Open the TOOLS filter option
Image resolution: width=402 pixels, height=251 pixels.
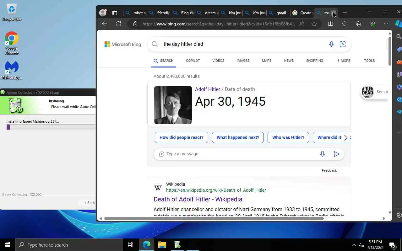click(369, 61)
